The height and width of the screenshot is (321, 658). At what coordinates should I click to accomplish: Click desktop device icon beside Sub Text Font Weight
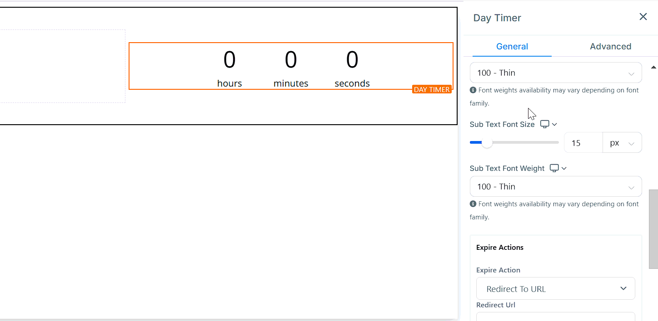coord(554,168)
